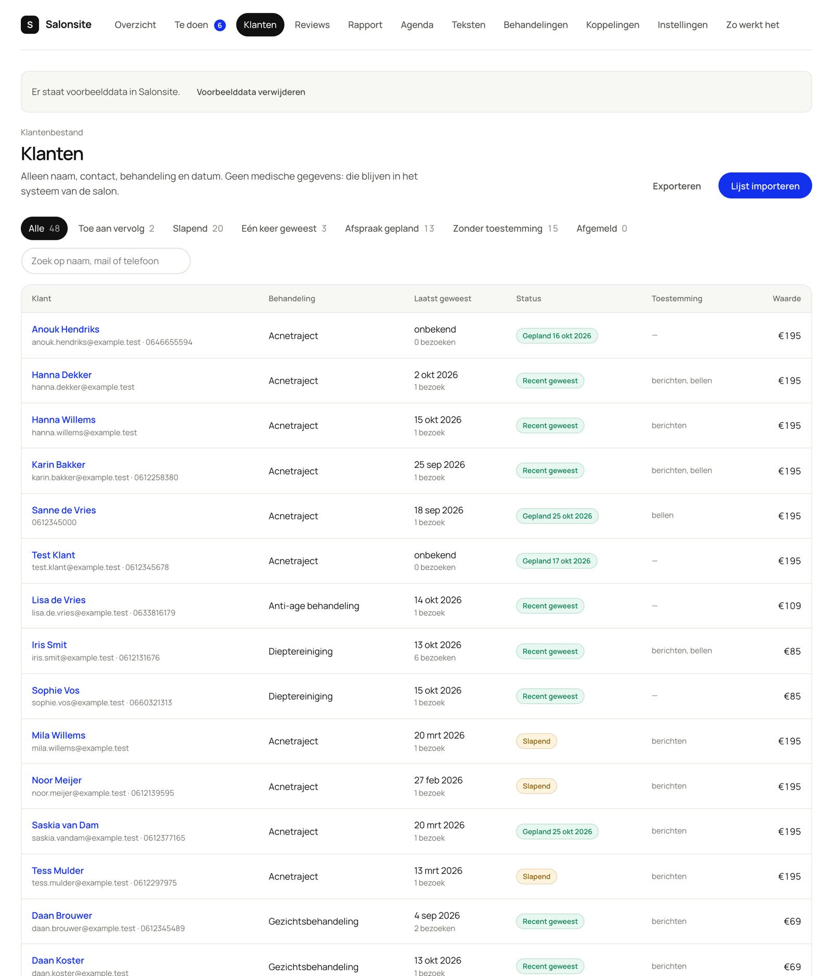Open the Te doen menu item

click(200, 24)
